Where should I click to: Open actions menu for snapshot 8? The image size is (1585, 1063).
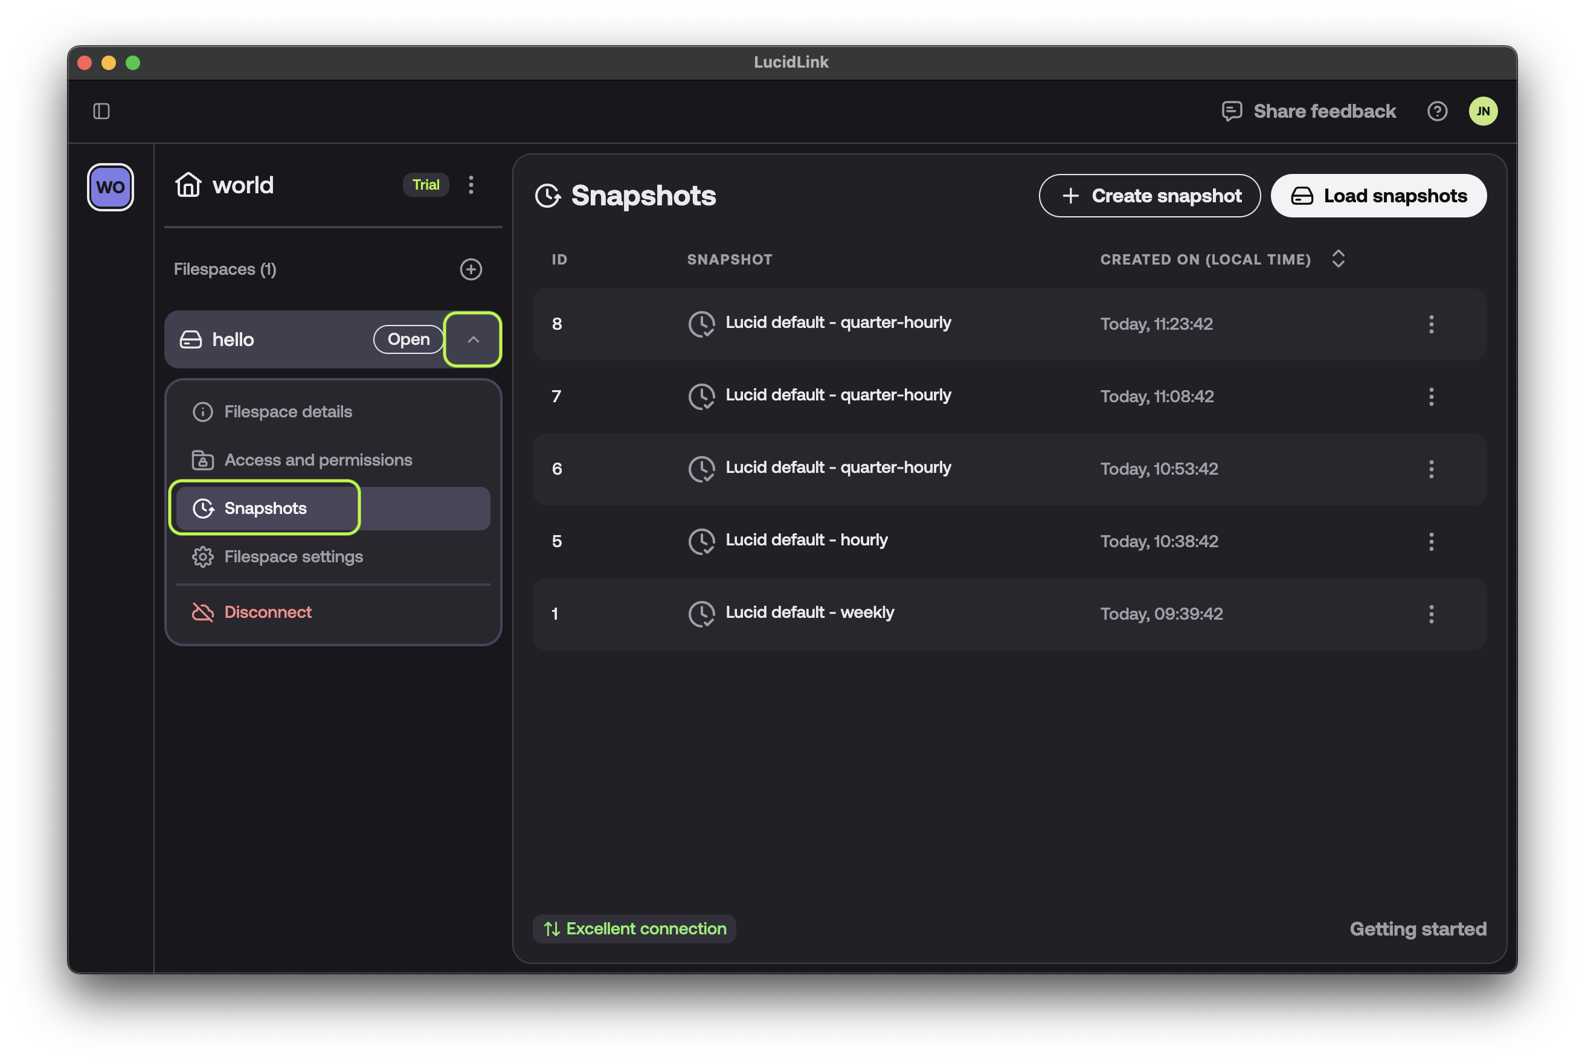pos(1431,324)
